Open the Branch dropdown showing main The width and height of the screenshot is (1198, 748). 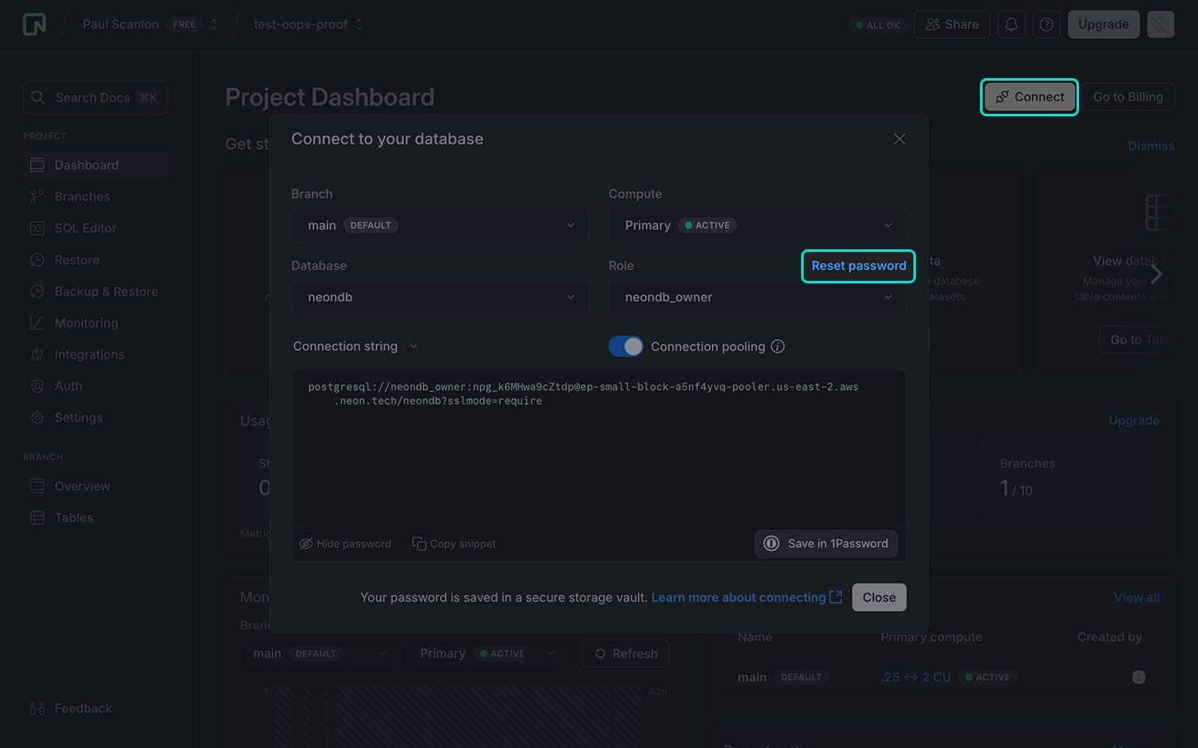click(x=439, y=224)
